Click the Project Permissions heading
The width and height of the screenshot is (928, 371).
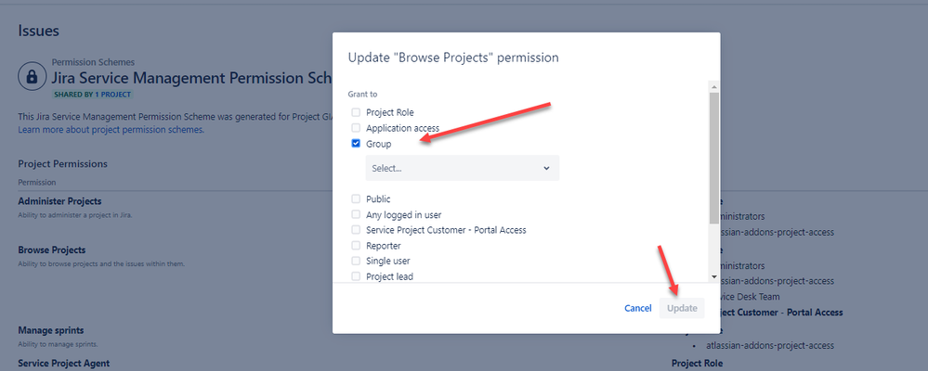click(x=63, y=163)
